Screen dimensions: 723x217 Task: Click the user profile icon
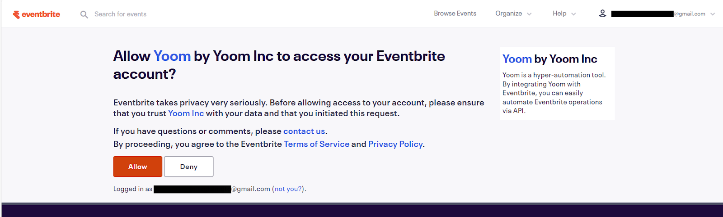(x=602, y=14)
